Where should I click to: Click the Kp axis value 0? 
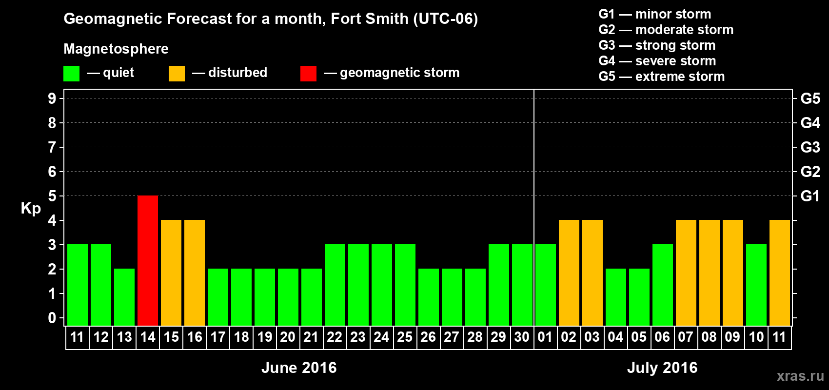(52, 318)
